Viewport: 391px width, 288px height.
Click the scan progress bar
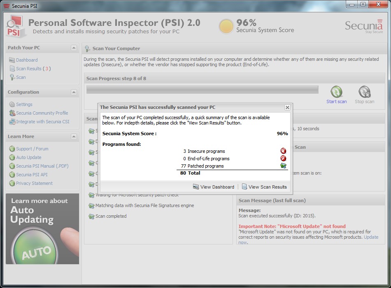202,90
